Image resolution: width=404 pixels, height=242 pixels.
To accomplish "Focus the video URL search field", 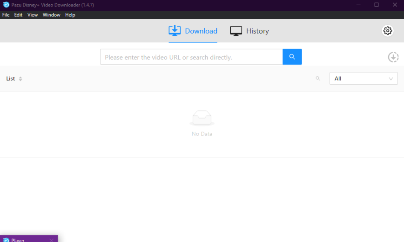I will click(x=192, y=57).
